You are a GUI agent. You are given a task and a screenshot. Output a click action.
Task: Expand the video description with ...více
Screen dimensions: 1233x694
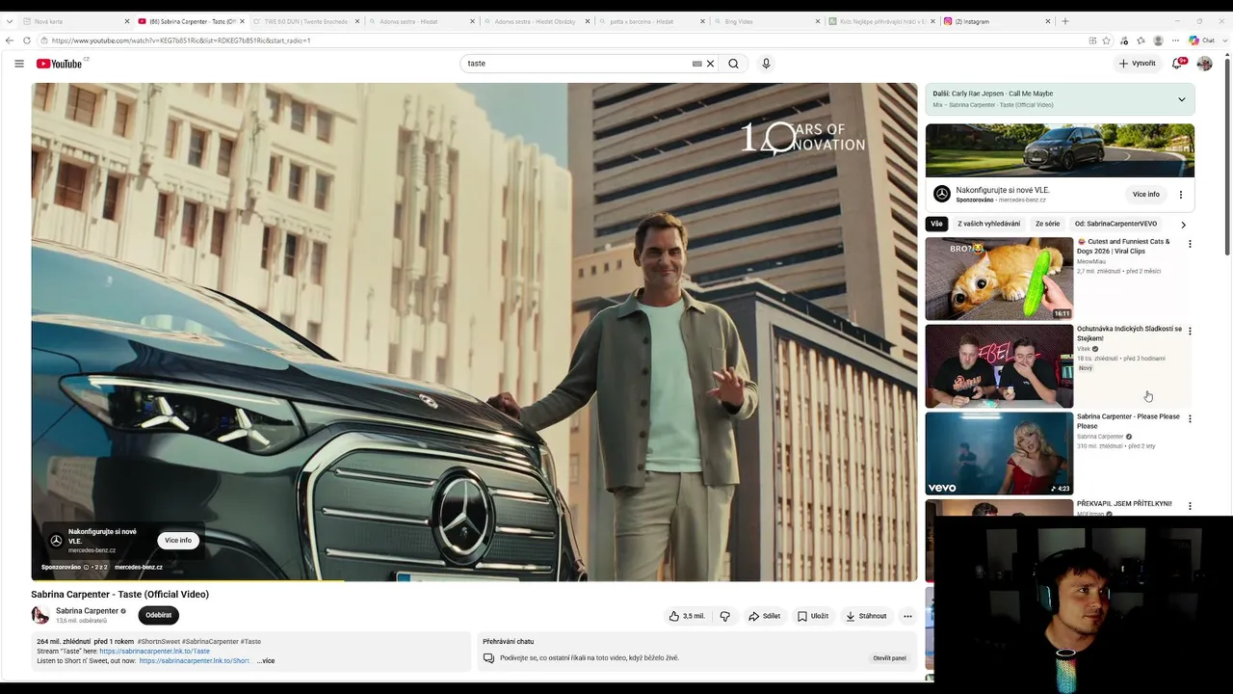pyautogui.click(x=266, y=661)
